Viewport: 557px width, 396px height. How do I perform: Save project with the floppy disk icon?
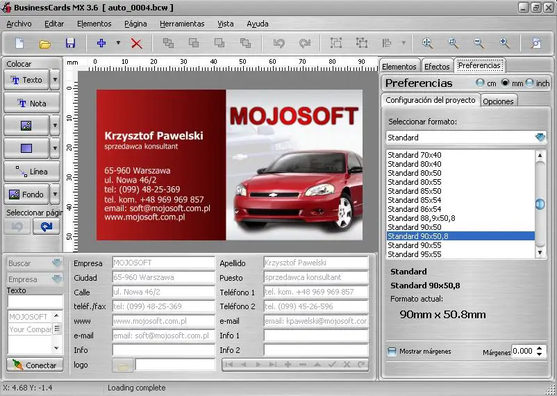(x=70, y=43)
